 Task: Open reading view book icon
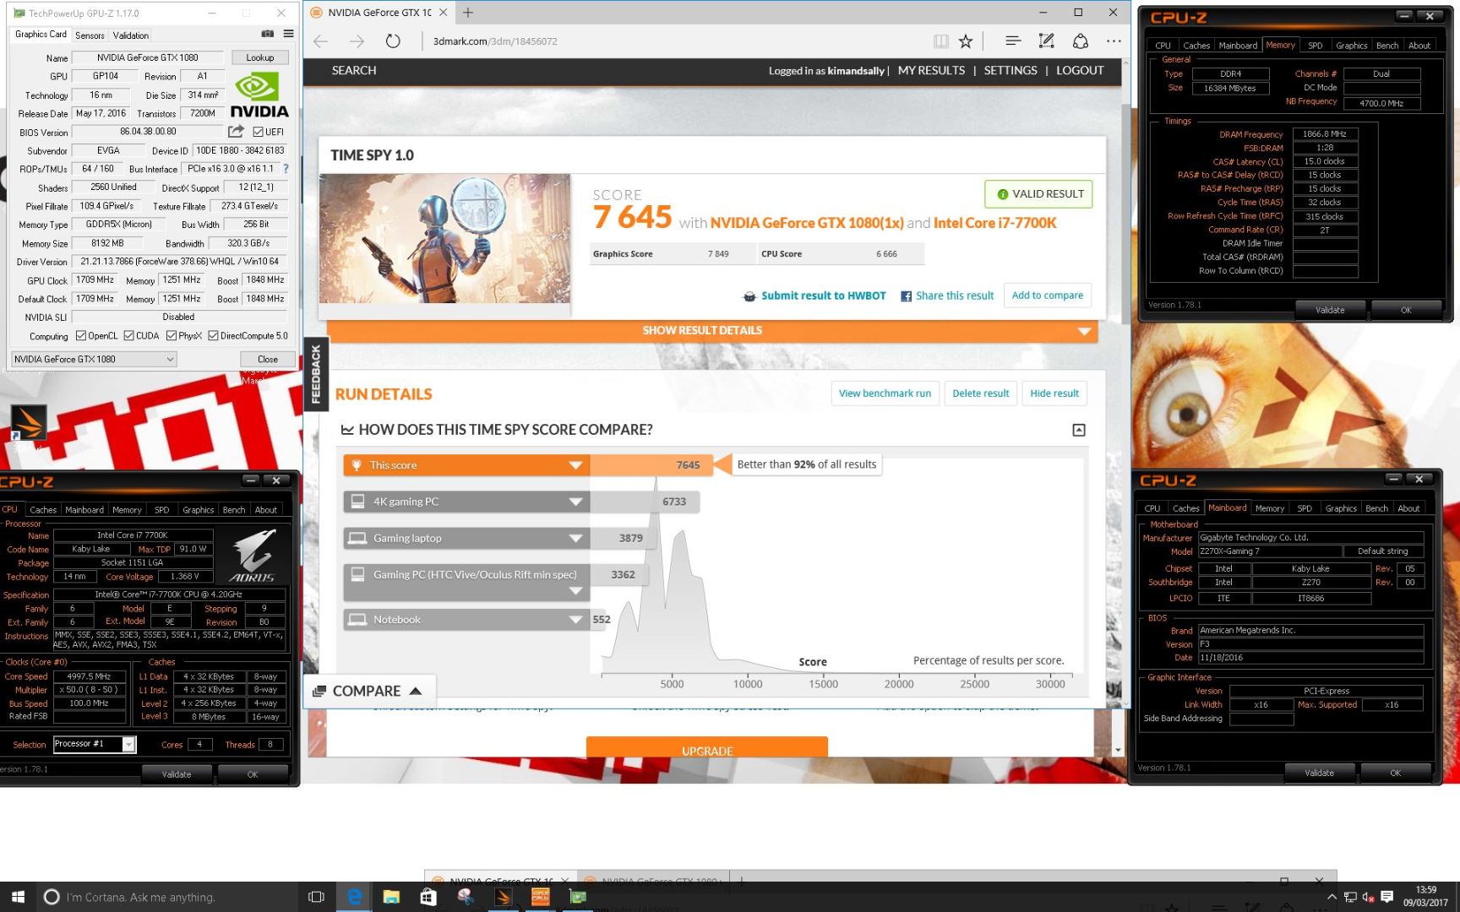pyautogui.click(x=940, y=41)
